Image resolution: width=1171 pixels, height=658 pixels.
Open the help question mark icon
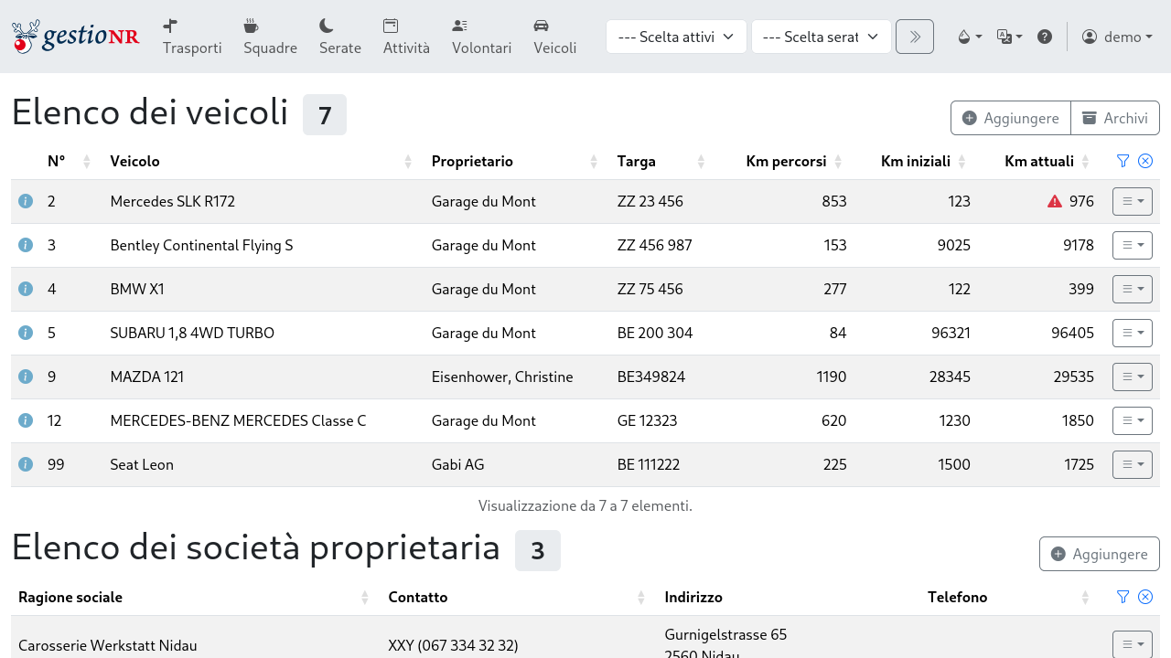1045,37
